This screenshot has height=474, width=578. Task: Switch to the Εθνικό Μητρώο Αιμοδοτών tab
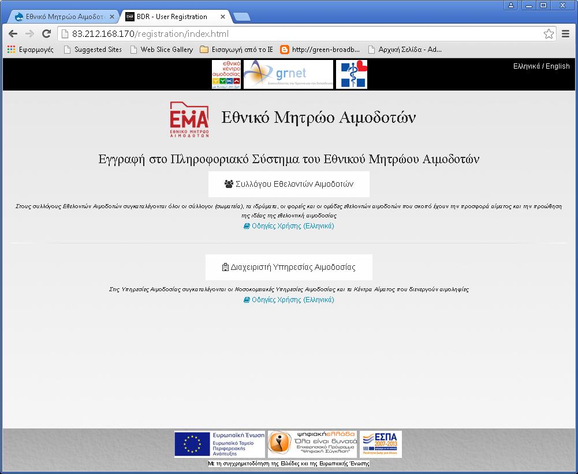click(x=64, y=17)
